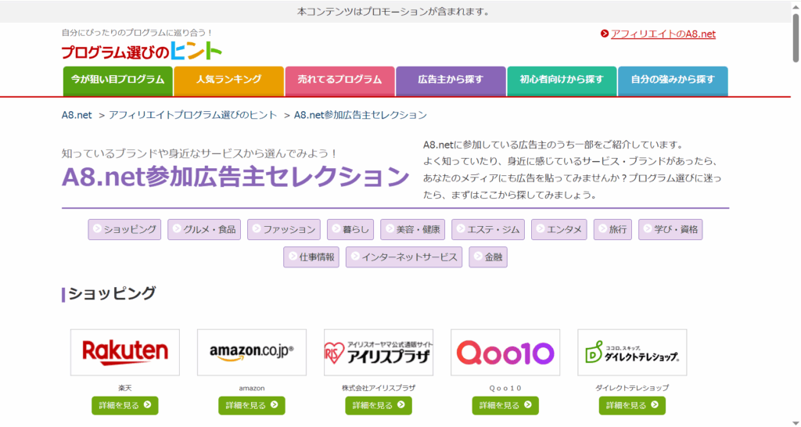Click the amazon.co.jp logo image
The height and width of the screenshot is (427, 801).
click(252, 352)
